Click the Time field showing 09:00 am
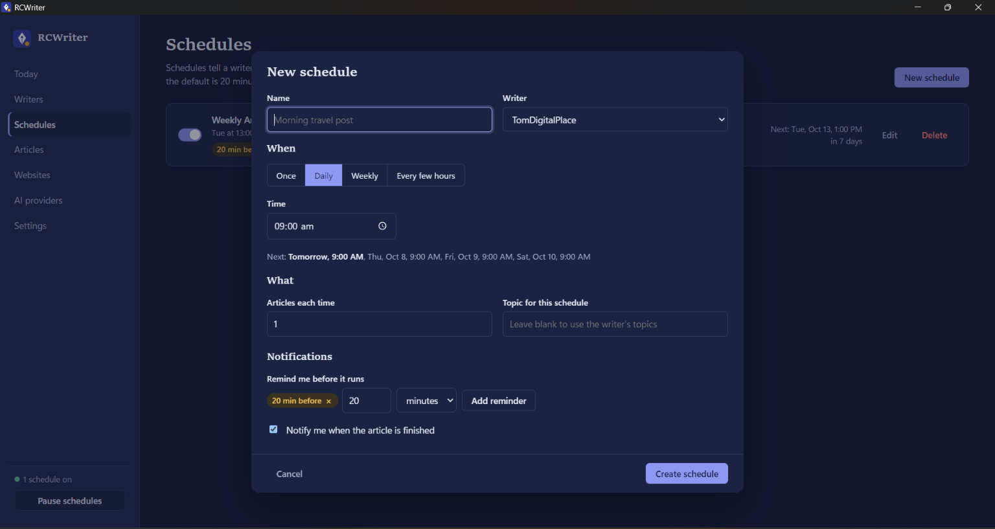Viewport: 995px width, 529px height. 332,226
